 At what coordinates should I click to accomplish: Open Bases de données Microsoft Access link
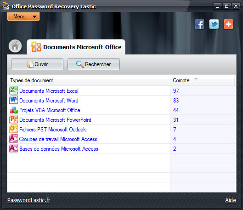[x=59, y=149]
